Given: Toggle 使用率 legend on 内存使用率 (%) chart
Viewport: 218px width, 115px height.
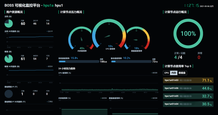Looking at the screenshot, I should click(104, 98).
